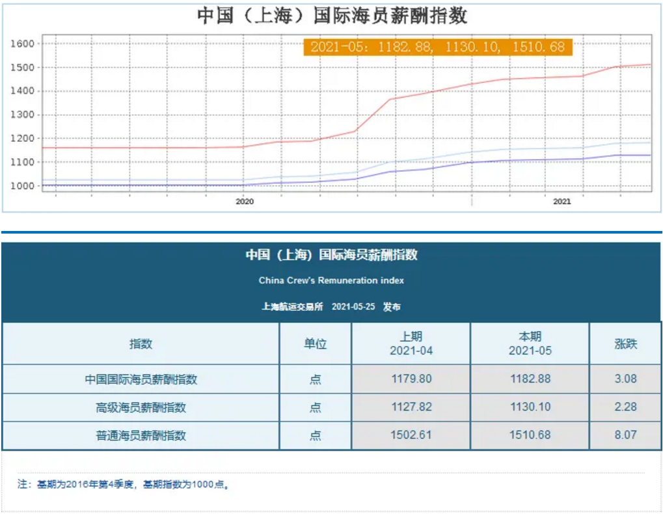Click the 2021 label on the x-axis
Image resolution: width=663 pixels, height=514 pixels.
click(x=562, y=202)
